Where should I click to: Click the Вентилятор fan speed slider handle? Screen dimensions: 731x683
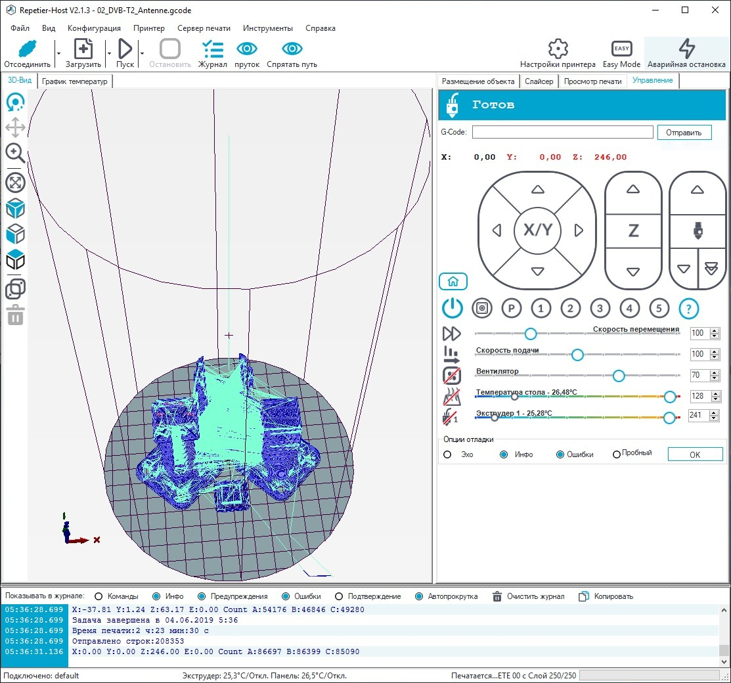coord(618,376)
